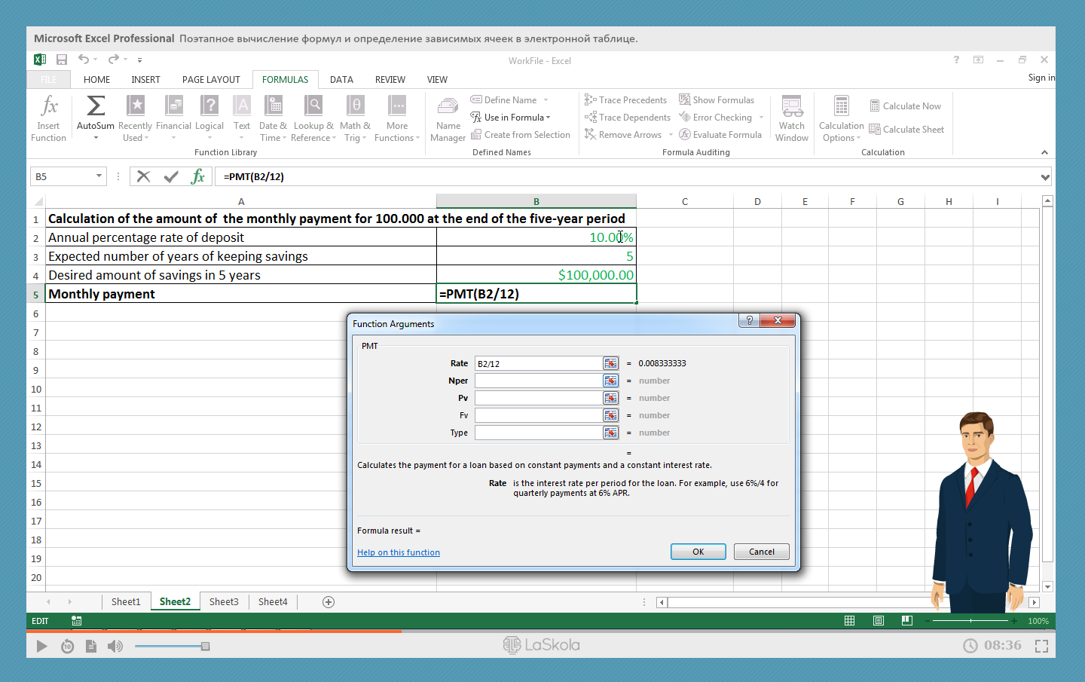Open the Watch Window
Viewport: 1085px width, 682px height.
point(791,118)
